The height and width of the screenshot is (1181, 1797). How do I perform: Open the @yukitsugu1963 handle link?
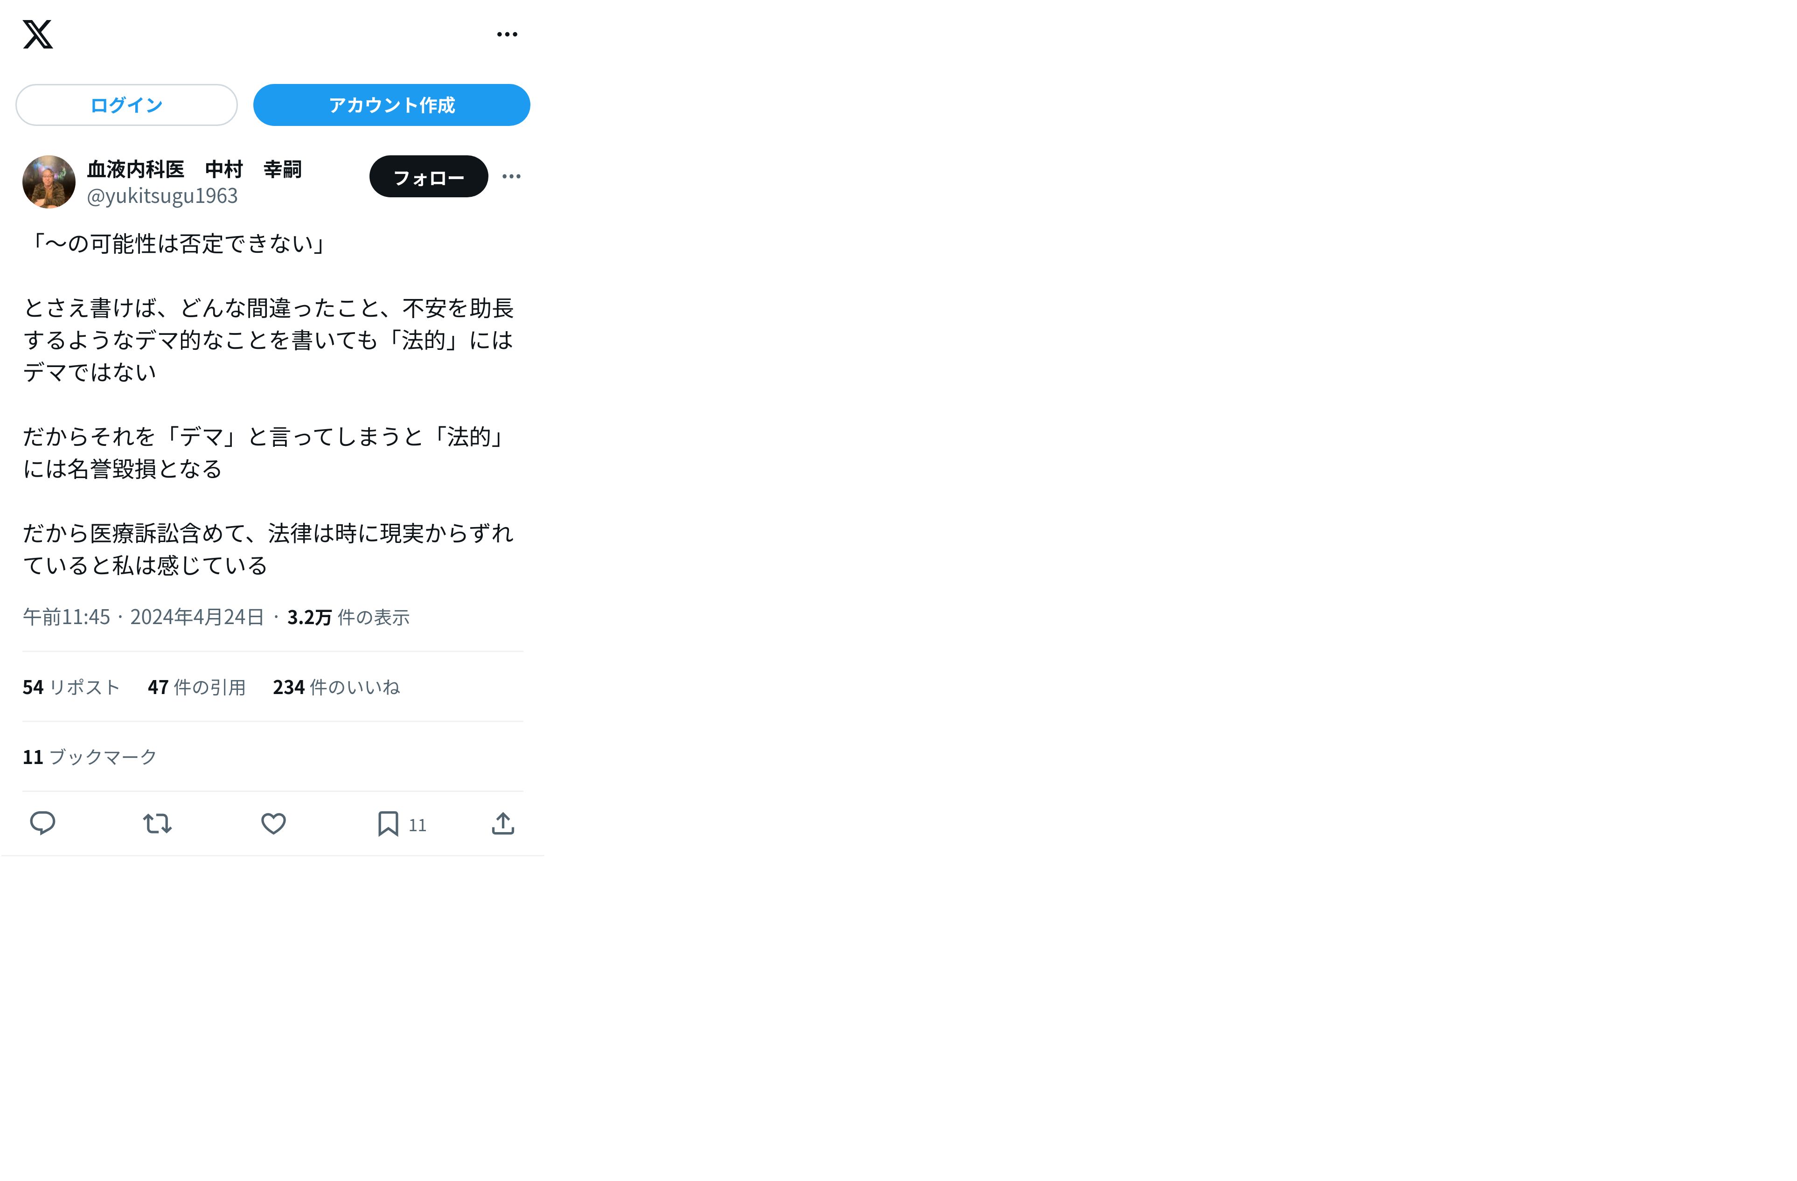tap(162, 195)
